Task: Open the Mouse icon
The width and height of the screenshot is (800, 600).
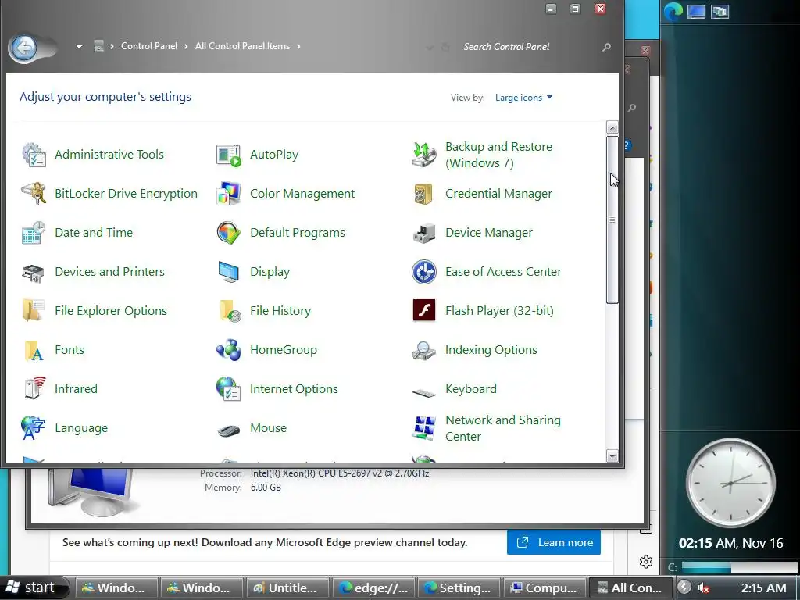Action: [x=229, y=430]
